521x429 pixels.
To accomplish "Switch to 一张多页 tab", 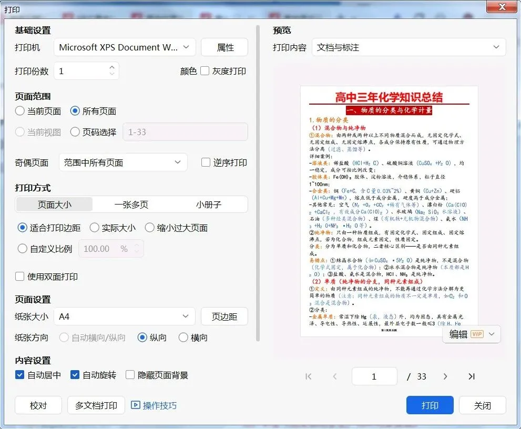I will [x=131, y=205].
